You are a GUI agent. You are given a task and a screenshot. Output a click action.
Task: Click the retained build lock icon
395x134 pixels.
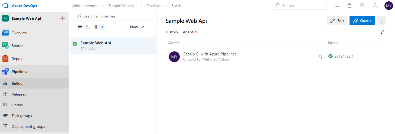(x=320, y=57)
